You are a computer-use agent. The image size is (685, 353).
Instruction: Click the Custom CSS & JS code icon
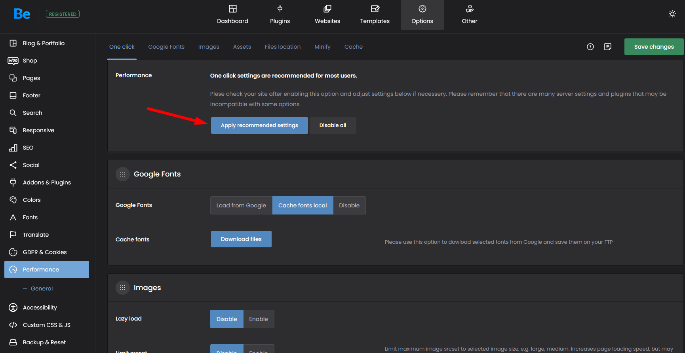coord(13,325)
